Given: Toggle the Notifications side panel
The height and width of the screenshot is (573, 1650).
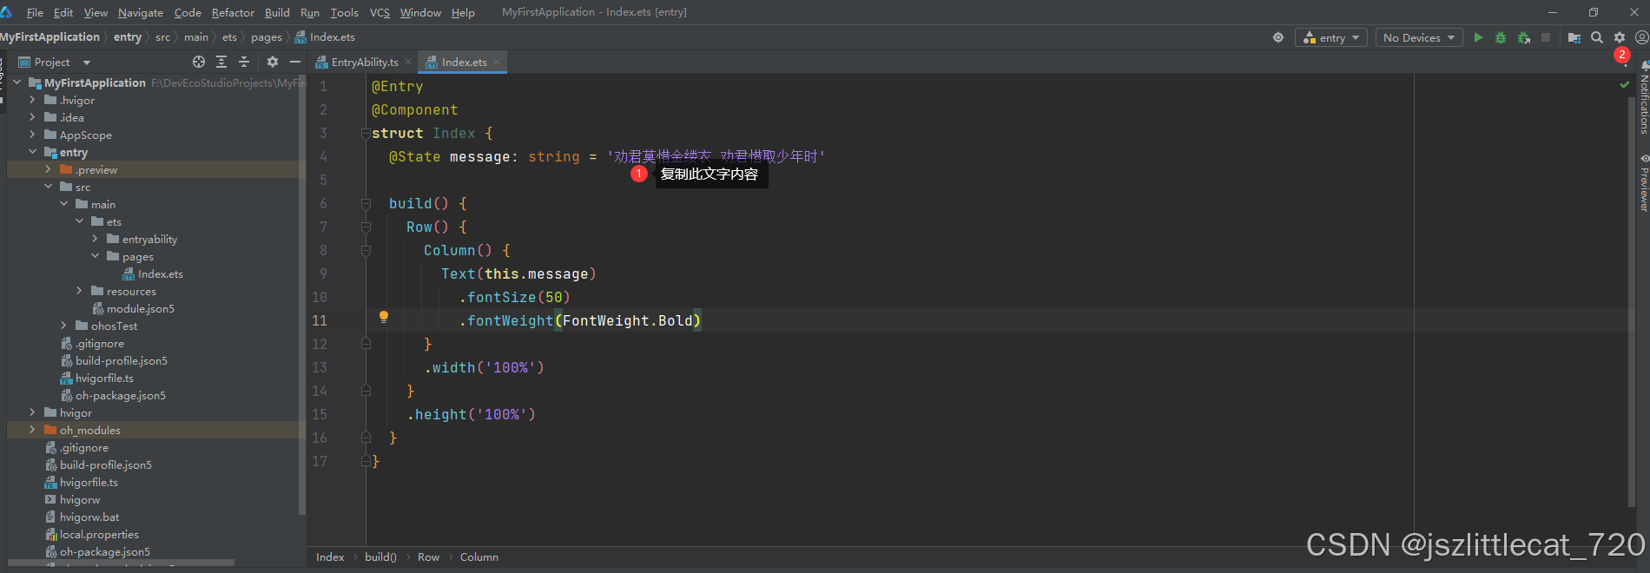Looking at the screenshot, I should (x=1643, y=100).
